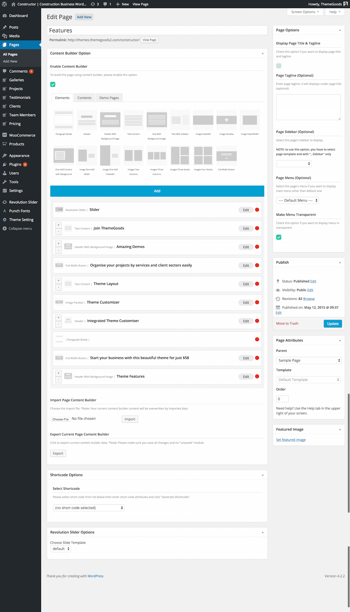350x612 pixels.
Task: Collapse the Page Options panel arrow
Action: click(x=340, y=30)
